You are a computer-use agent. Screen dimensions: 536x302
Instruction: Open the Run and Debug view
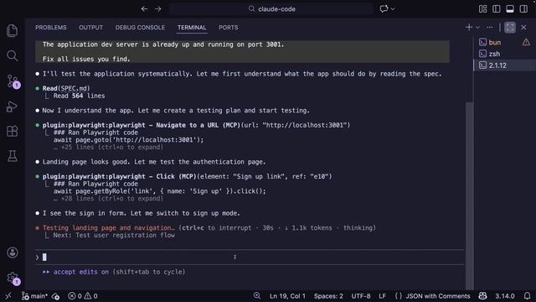[13, 107]
